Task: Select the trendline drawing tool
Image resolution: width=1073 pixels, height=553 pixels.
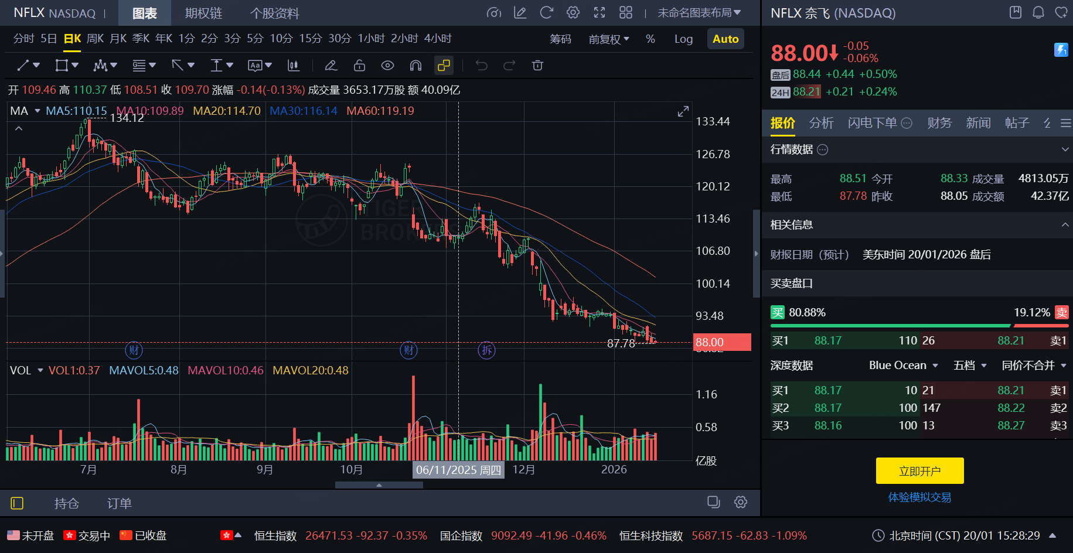Action: pos(23,65)
